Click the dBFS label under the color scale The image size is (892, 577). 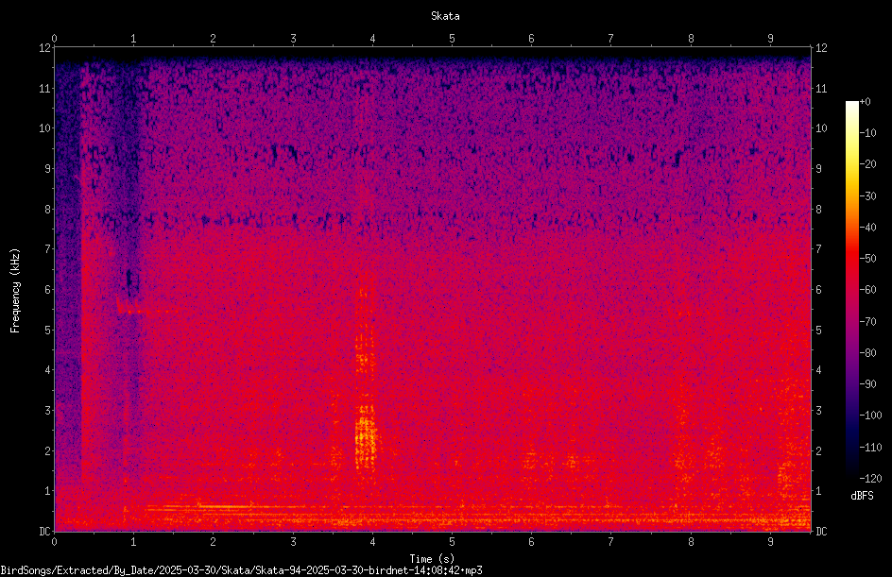coord(862,496)
